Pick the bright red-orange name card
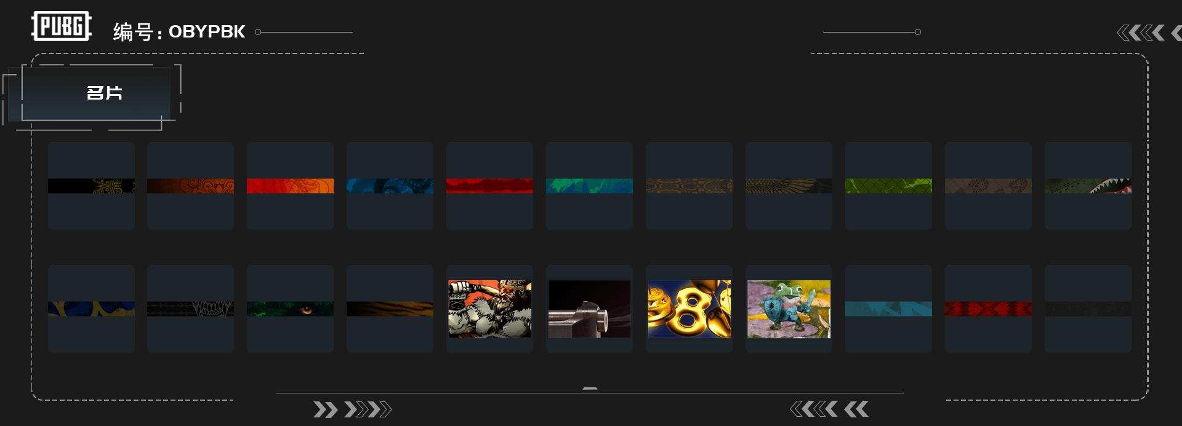 pyautogui.click(x=291, y=186)
